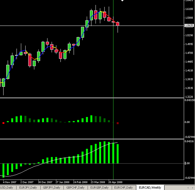Click the 1.4405 price axis value

189,62
